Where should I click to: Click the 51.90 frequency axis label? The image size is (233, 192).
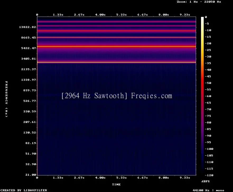click(31, 153)
